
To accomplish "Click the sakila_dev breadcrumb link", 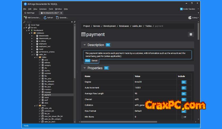I will [x=137, y=26].
